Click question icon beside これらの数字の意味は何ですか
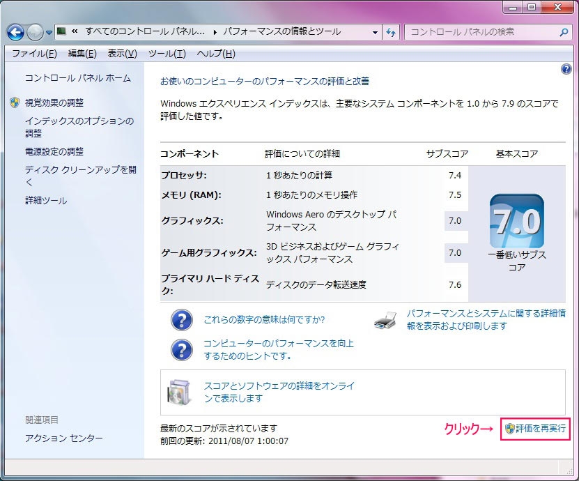 click(182, 320)
